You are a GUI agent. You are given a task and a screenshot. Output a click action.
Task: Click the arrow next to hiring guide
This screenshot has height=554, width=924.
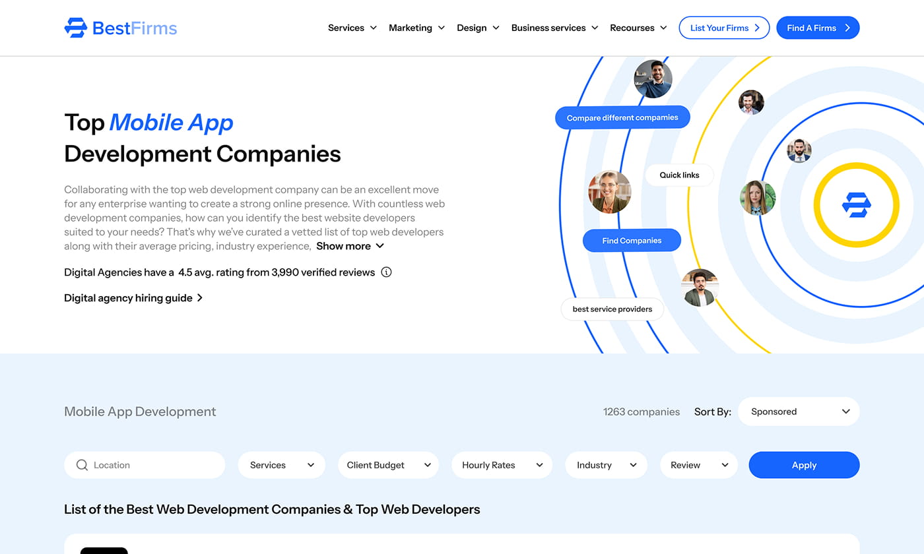[200, 298]
